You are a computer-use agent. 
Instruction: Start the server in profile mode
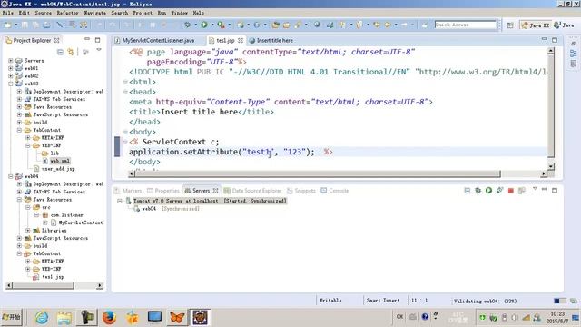point(499,190)
